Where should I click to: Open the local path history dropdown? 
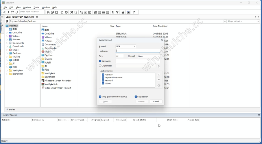point(225,22)
